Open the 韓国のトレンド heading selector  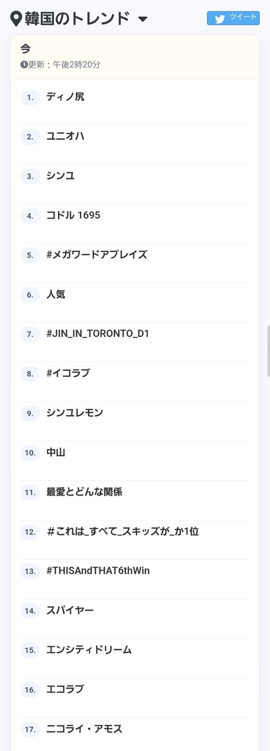[77, 19]
